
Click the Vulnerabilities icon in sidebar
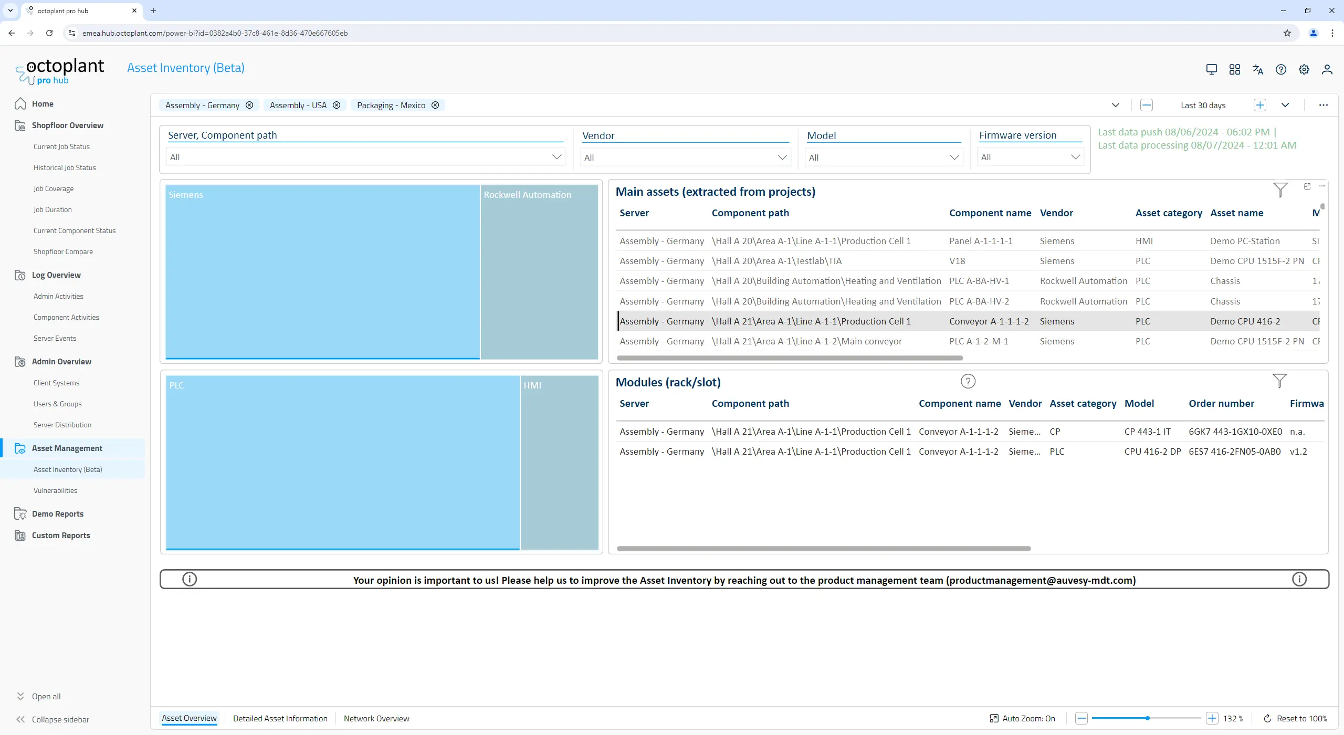(x=55, y=490)
